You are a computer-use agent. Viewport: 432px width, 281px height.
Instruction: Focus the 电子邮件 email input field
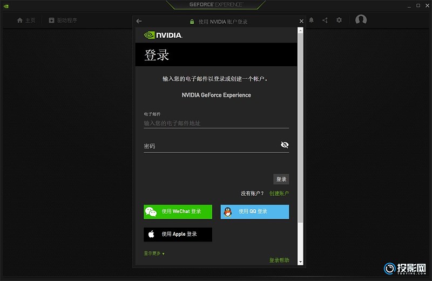(216, 124)
